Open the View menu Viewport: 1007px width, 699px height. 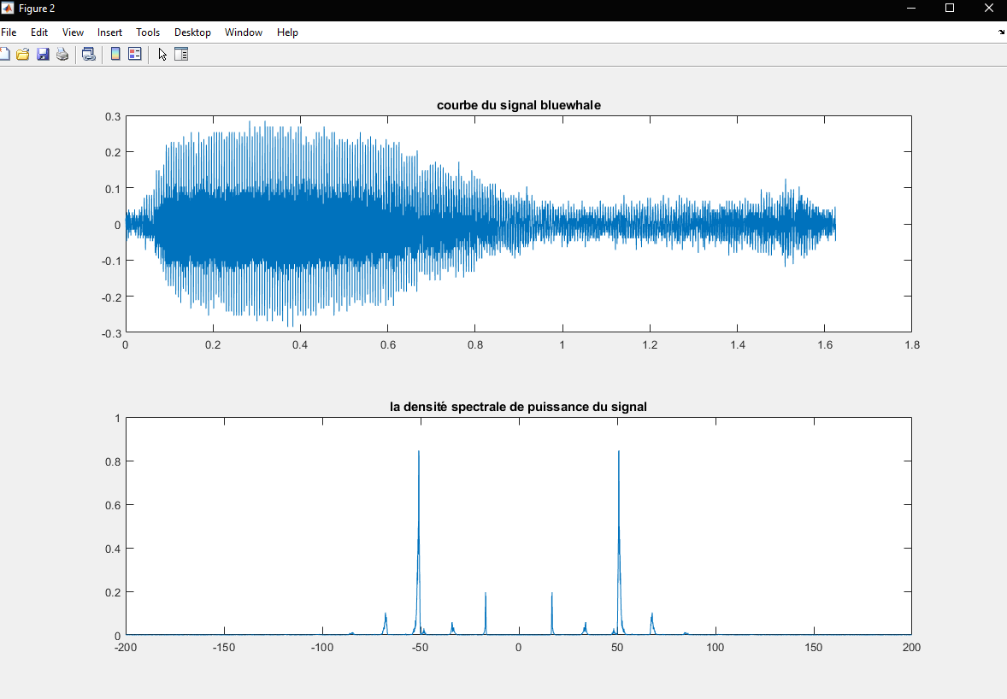click(73, 32)
